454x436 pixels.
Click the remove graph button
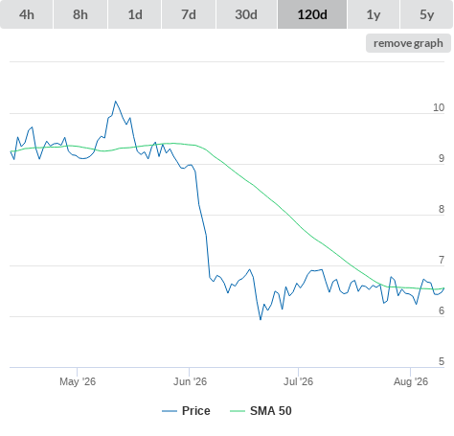click(408, 43)
